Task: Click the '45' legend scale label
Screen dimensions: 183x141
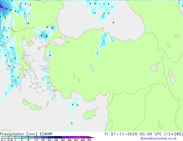Action: (83, 140)
